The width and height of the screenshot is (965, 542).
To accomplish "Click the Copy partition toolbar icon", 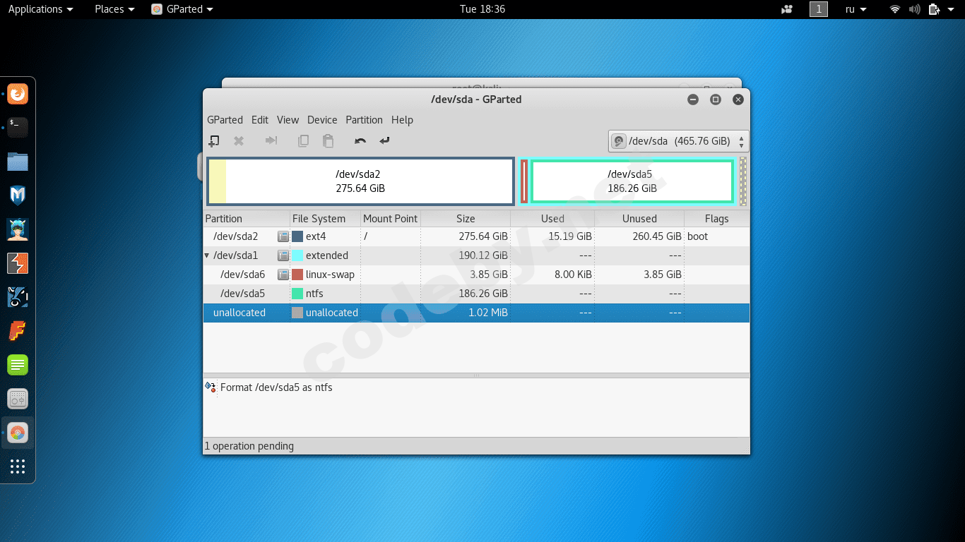I will pyautogui.click(x=303, y=141).
